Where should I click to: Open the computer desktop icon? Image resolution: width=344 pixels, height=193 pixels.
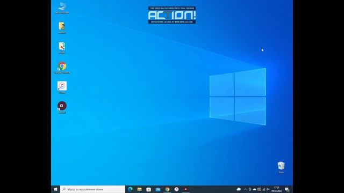(62, 8)
